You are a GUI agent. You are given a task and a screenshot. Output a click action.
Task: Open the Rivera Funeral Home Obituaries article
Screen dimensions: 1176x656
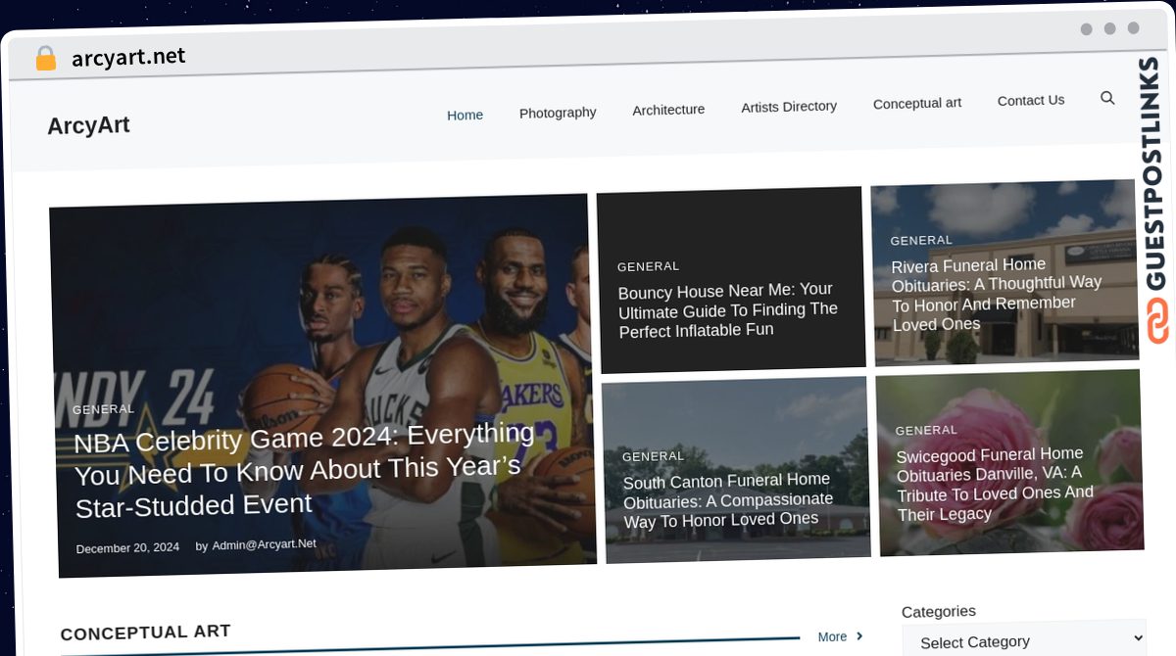(996, 294)
